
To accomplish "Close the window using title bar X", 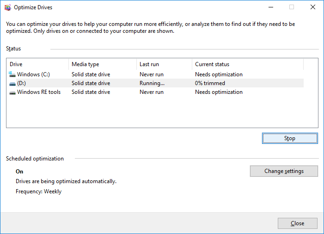I will click(312, 7).
